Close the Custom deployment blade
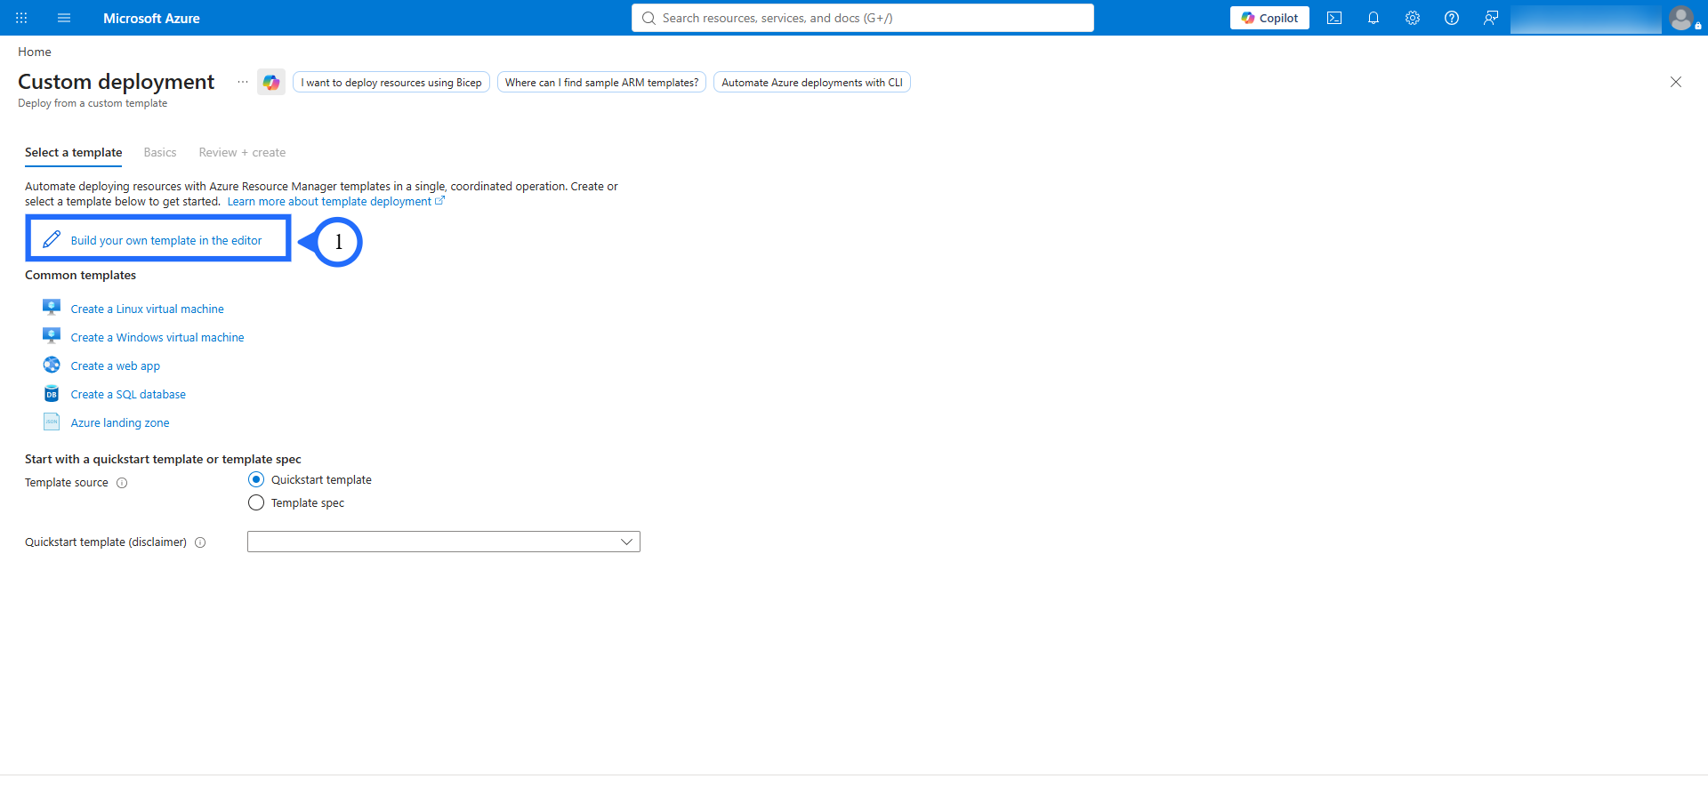 click(x=1676, y=82)
